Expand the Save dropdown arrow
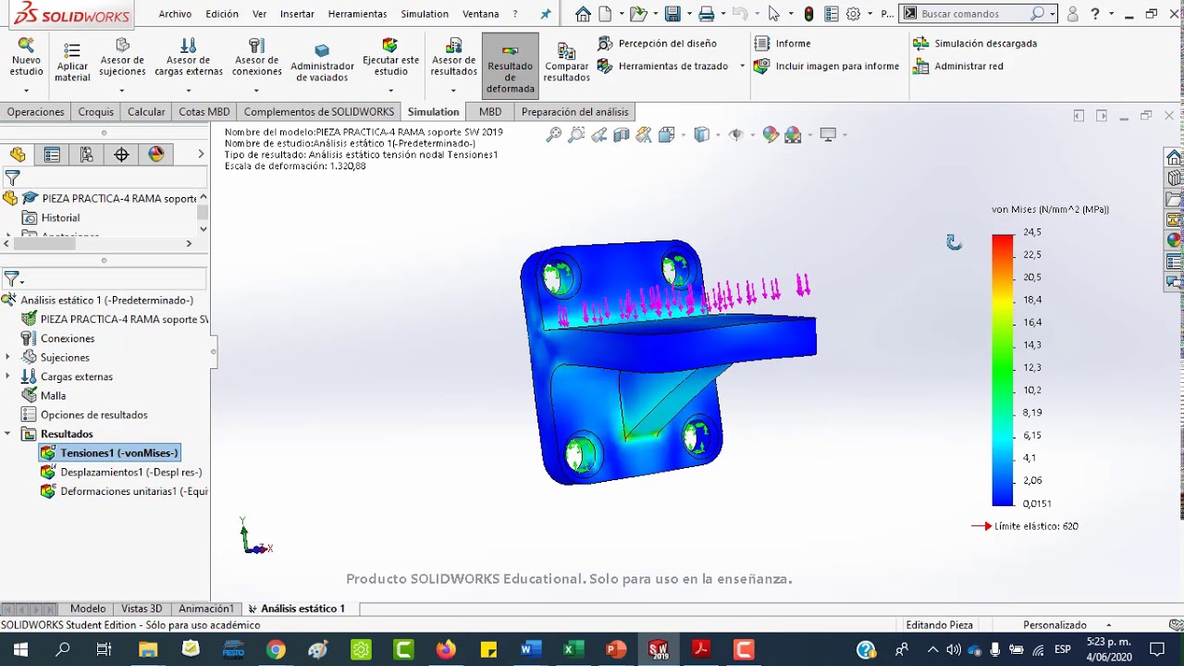1184x666 pixels. pyautogui.click(x=687, y=14)
